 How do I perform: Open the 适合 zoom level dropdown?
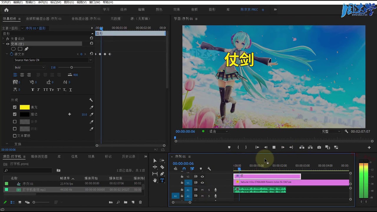point(218,131)
